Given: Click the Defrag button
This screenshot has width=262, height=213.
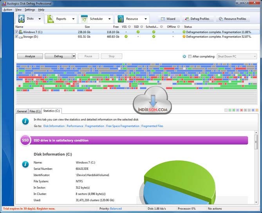Looking at the screenshot, I should tap(58, 56).
